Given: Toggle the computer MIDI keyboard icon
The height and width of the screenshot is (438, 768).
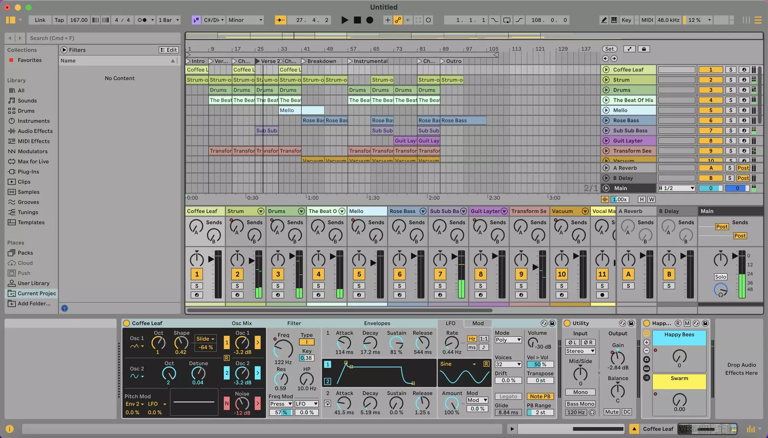Looking at the screenshot, I should pos(614,20).
